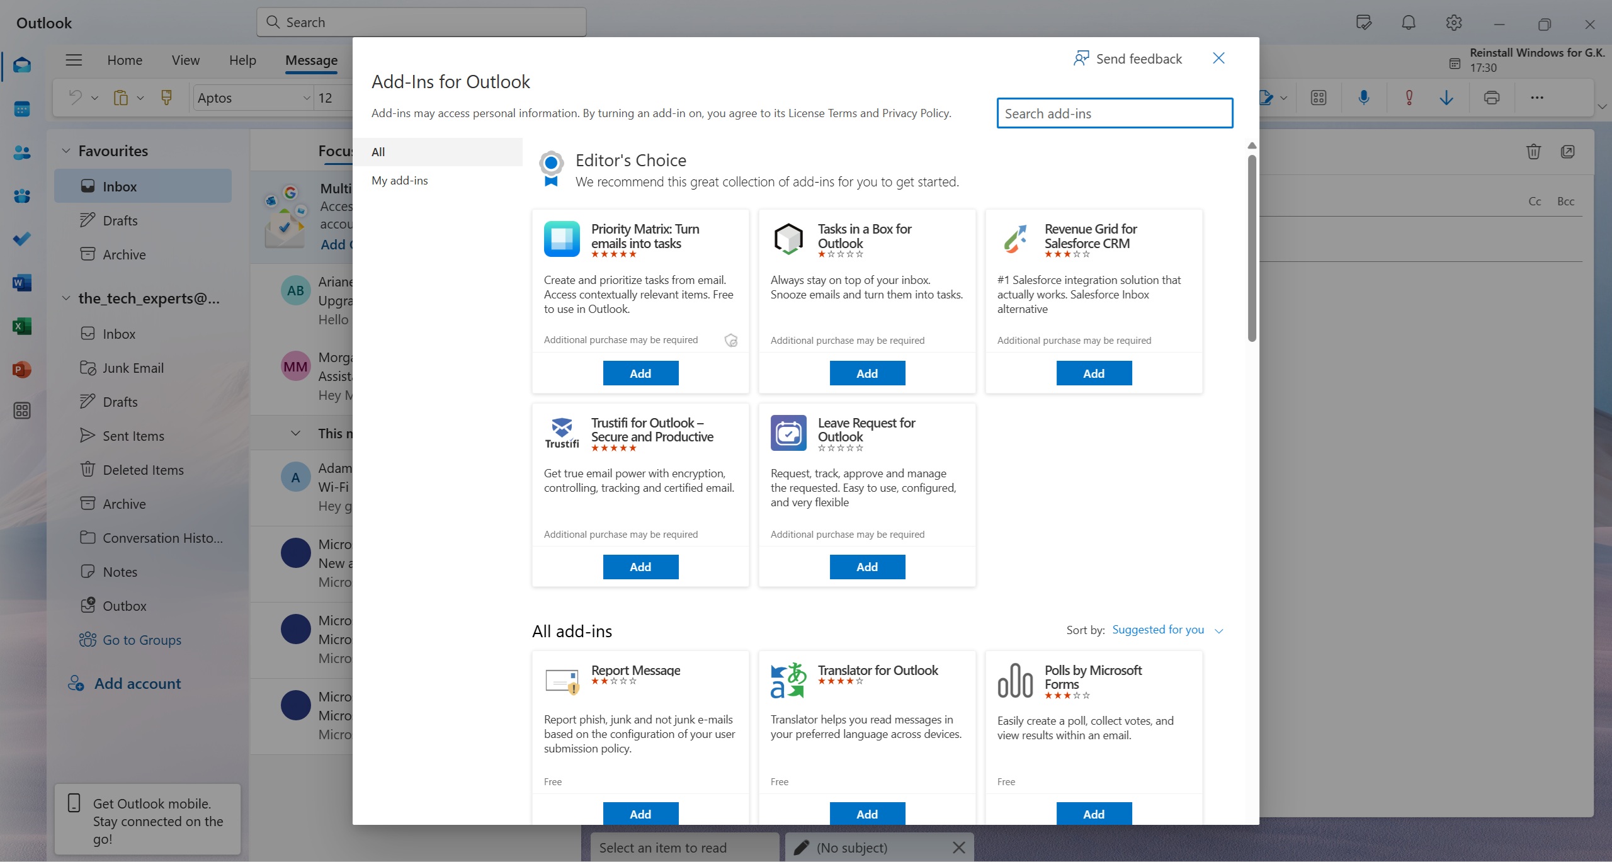Start dictation with the microphone icon
This screenshot has height=862, width=1612.
click(1364, 97)
